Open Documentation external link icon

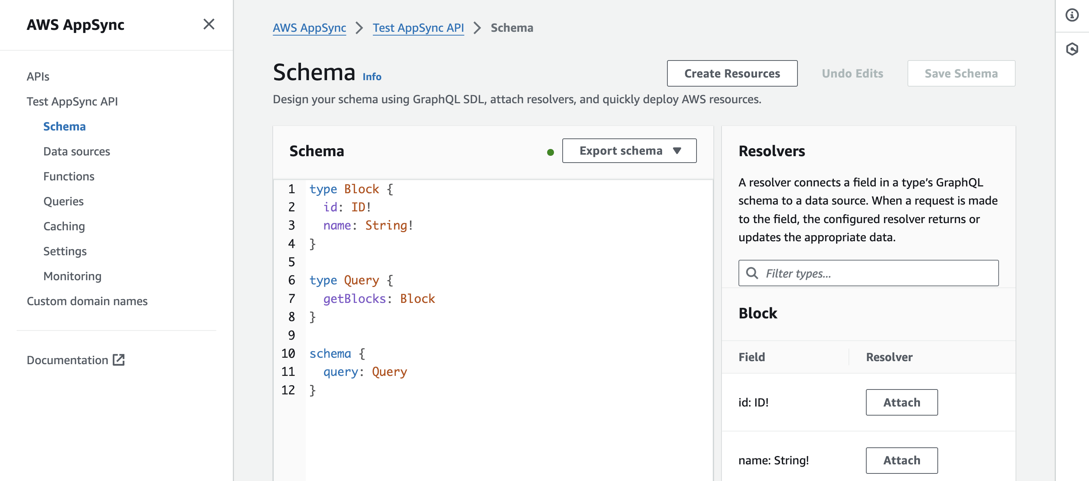(119, 360)
